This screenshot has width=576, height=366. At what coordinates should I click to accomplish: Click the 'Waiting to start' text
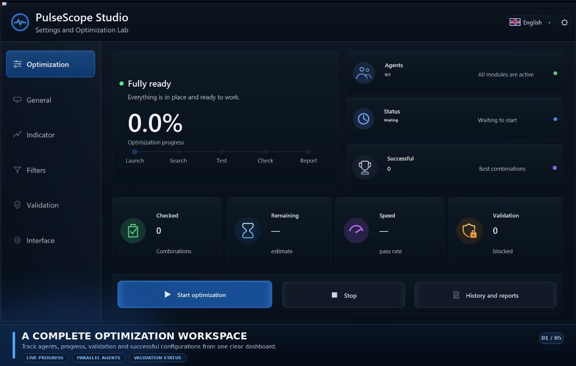pos(497,120)
